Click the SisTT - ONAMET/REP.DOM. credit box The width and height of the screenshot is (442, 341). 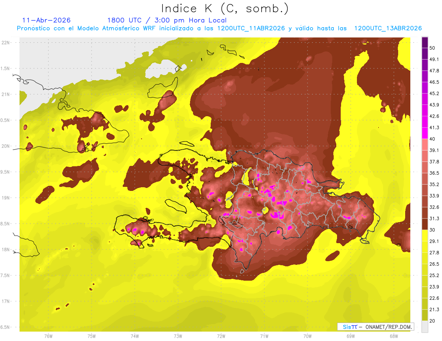coord(375,327)
